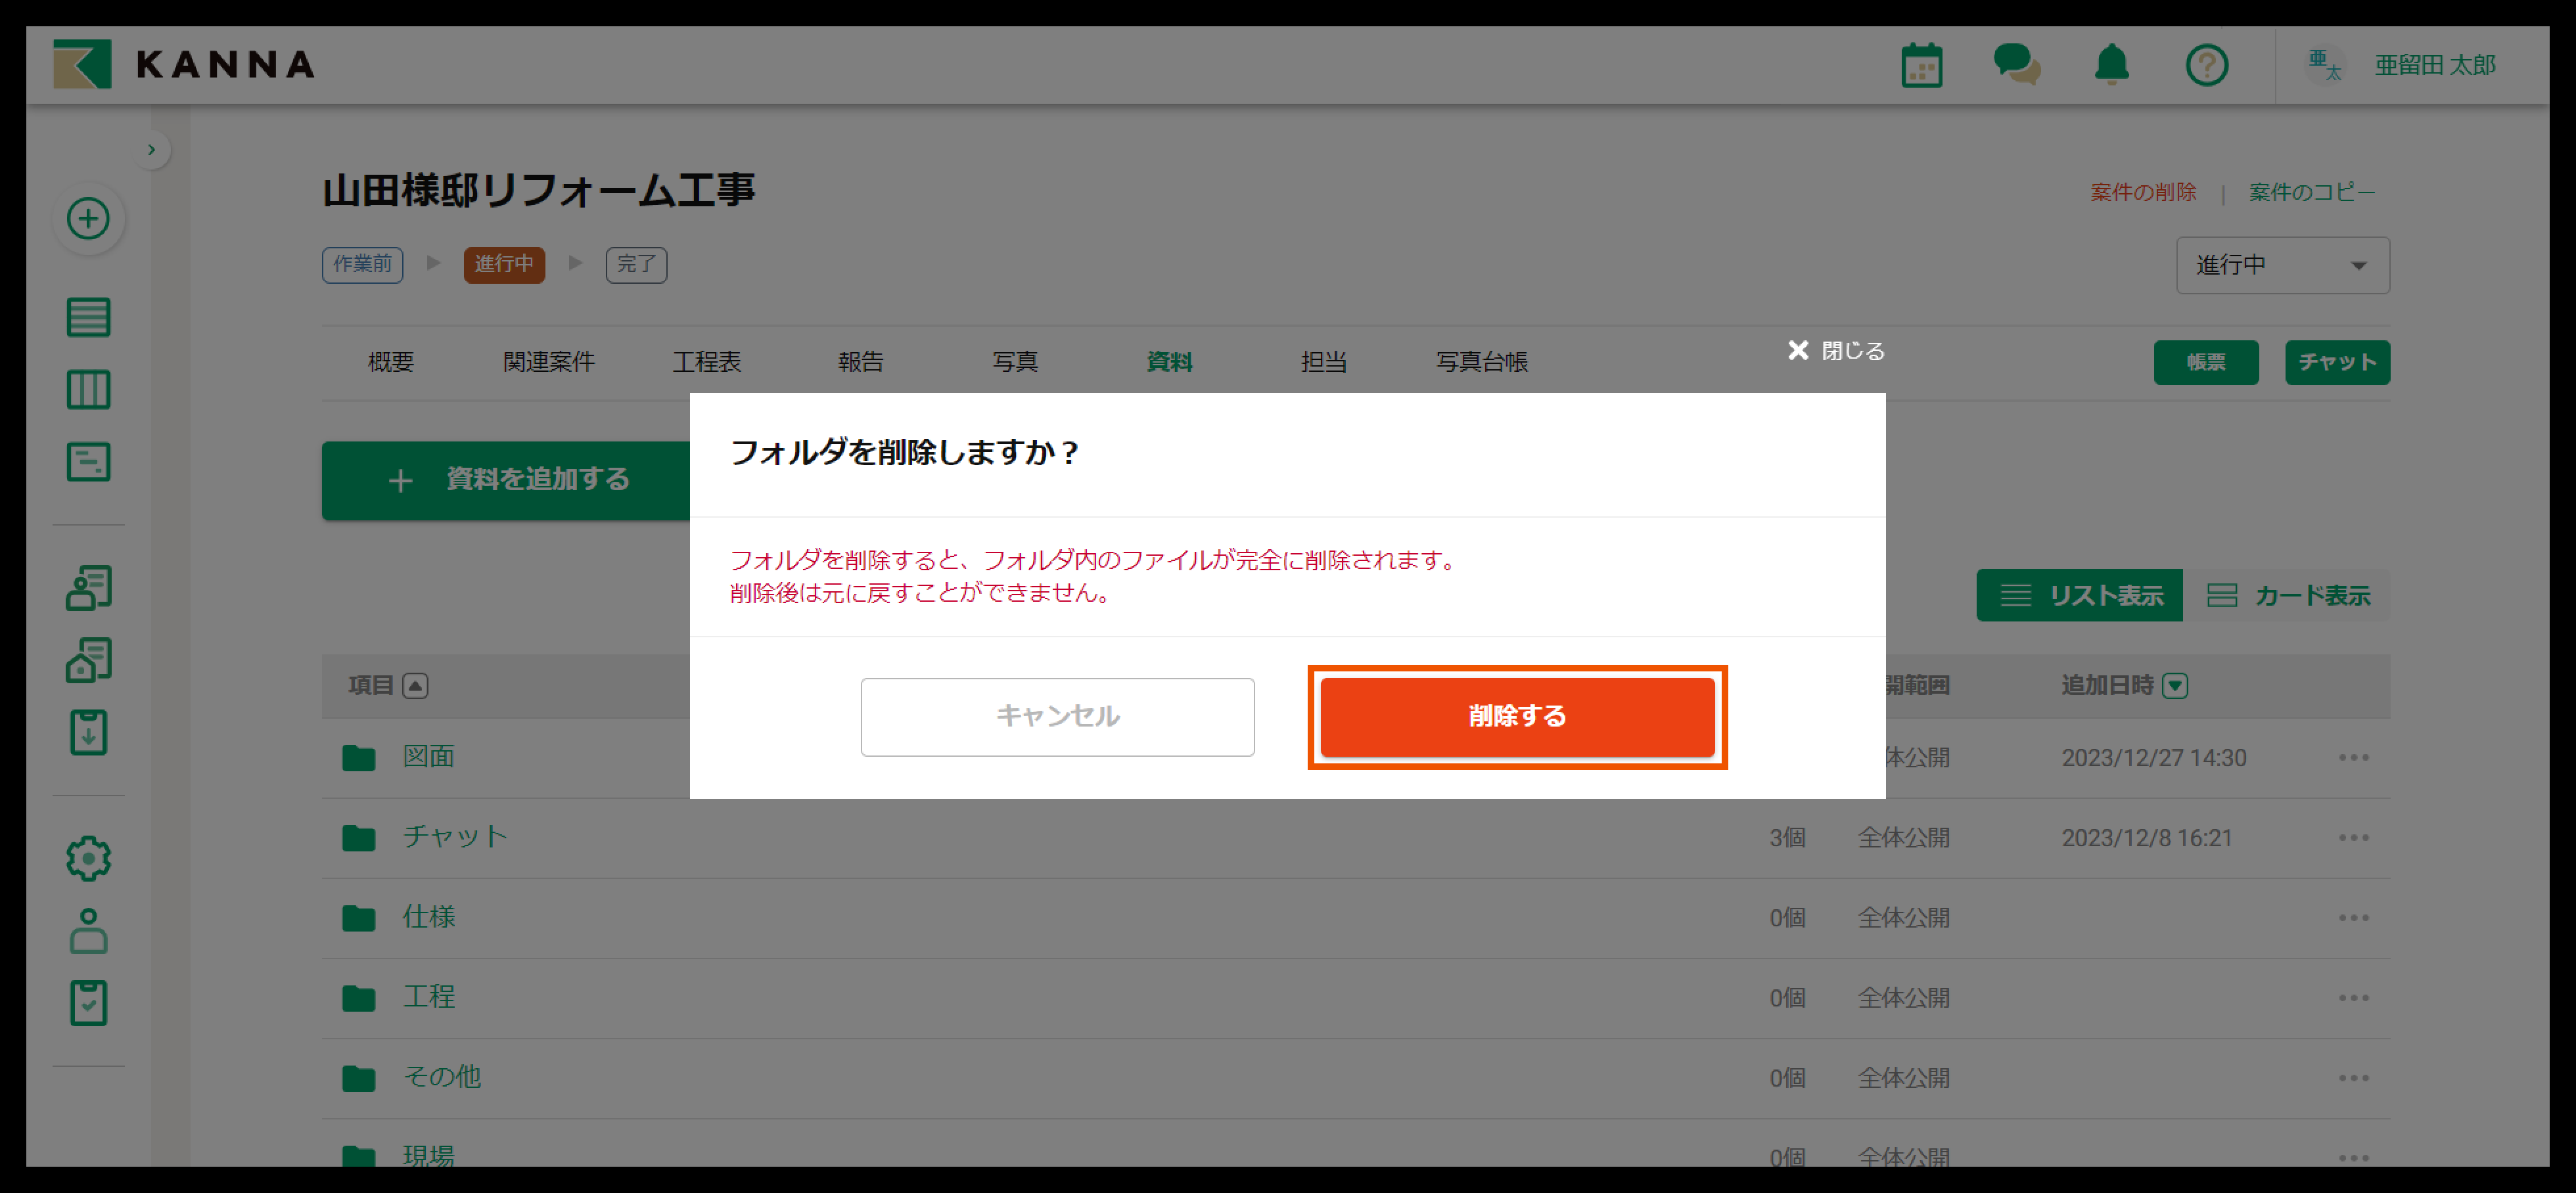Screen dimensions: 2576x1193
Task: Click キャンセル in the dialog
Action: 1057,717
